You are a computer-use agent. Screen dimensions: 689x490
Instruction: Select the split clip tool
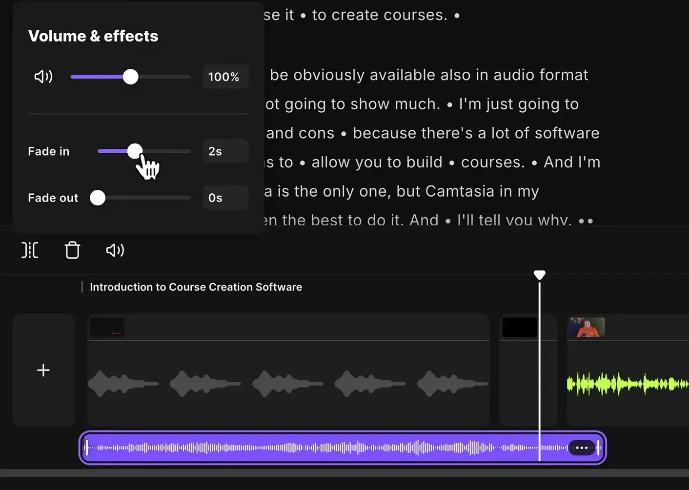[30, 250]
